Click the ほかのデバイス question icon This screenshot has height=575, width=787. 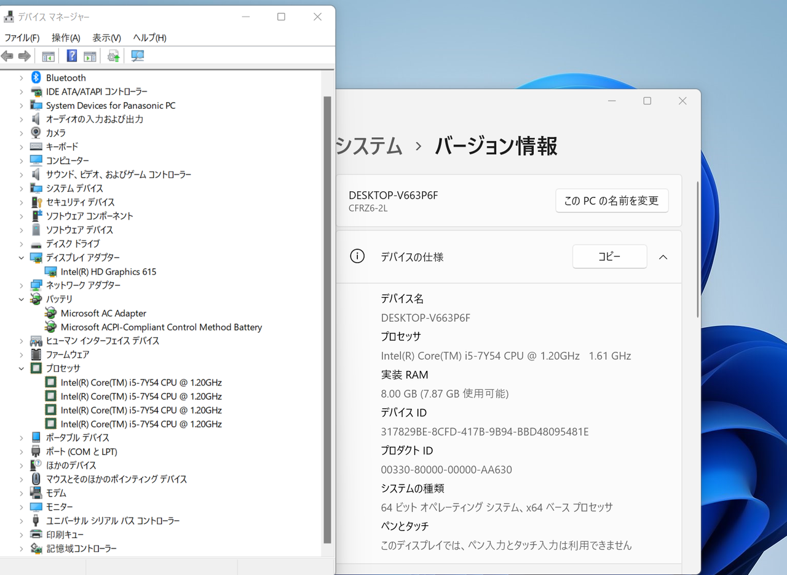point(36,465)
